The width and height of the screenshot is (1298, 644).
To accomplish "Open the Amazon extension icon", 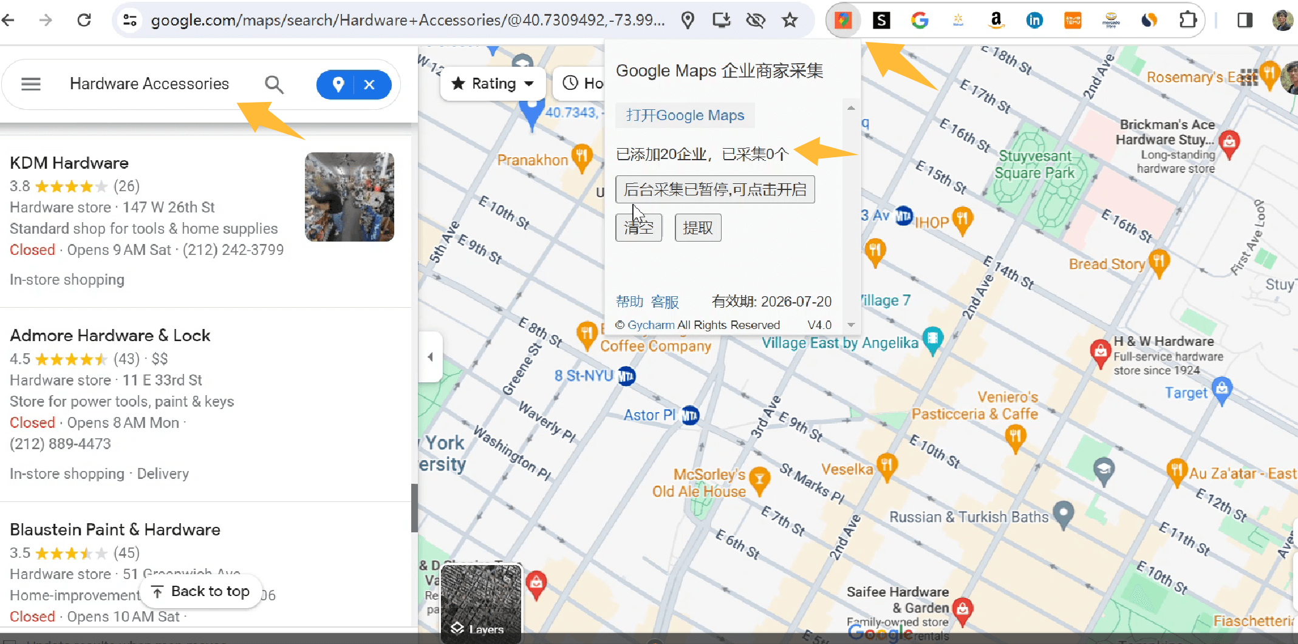I will [x=996, y=20].
